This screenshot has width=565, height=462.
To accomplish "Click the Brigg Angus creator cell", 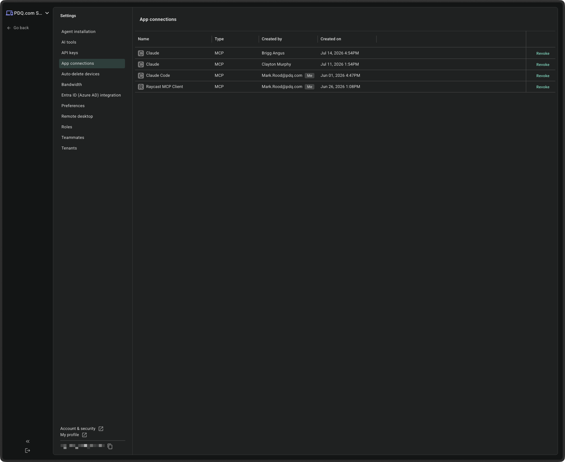I will tap(273, 53).
